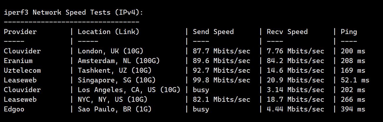Click the Provider column header

[20, 32]
